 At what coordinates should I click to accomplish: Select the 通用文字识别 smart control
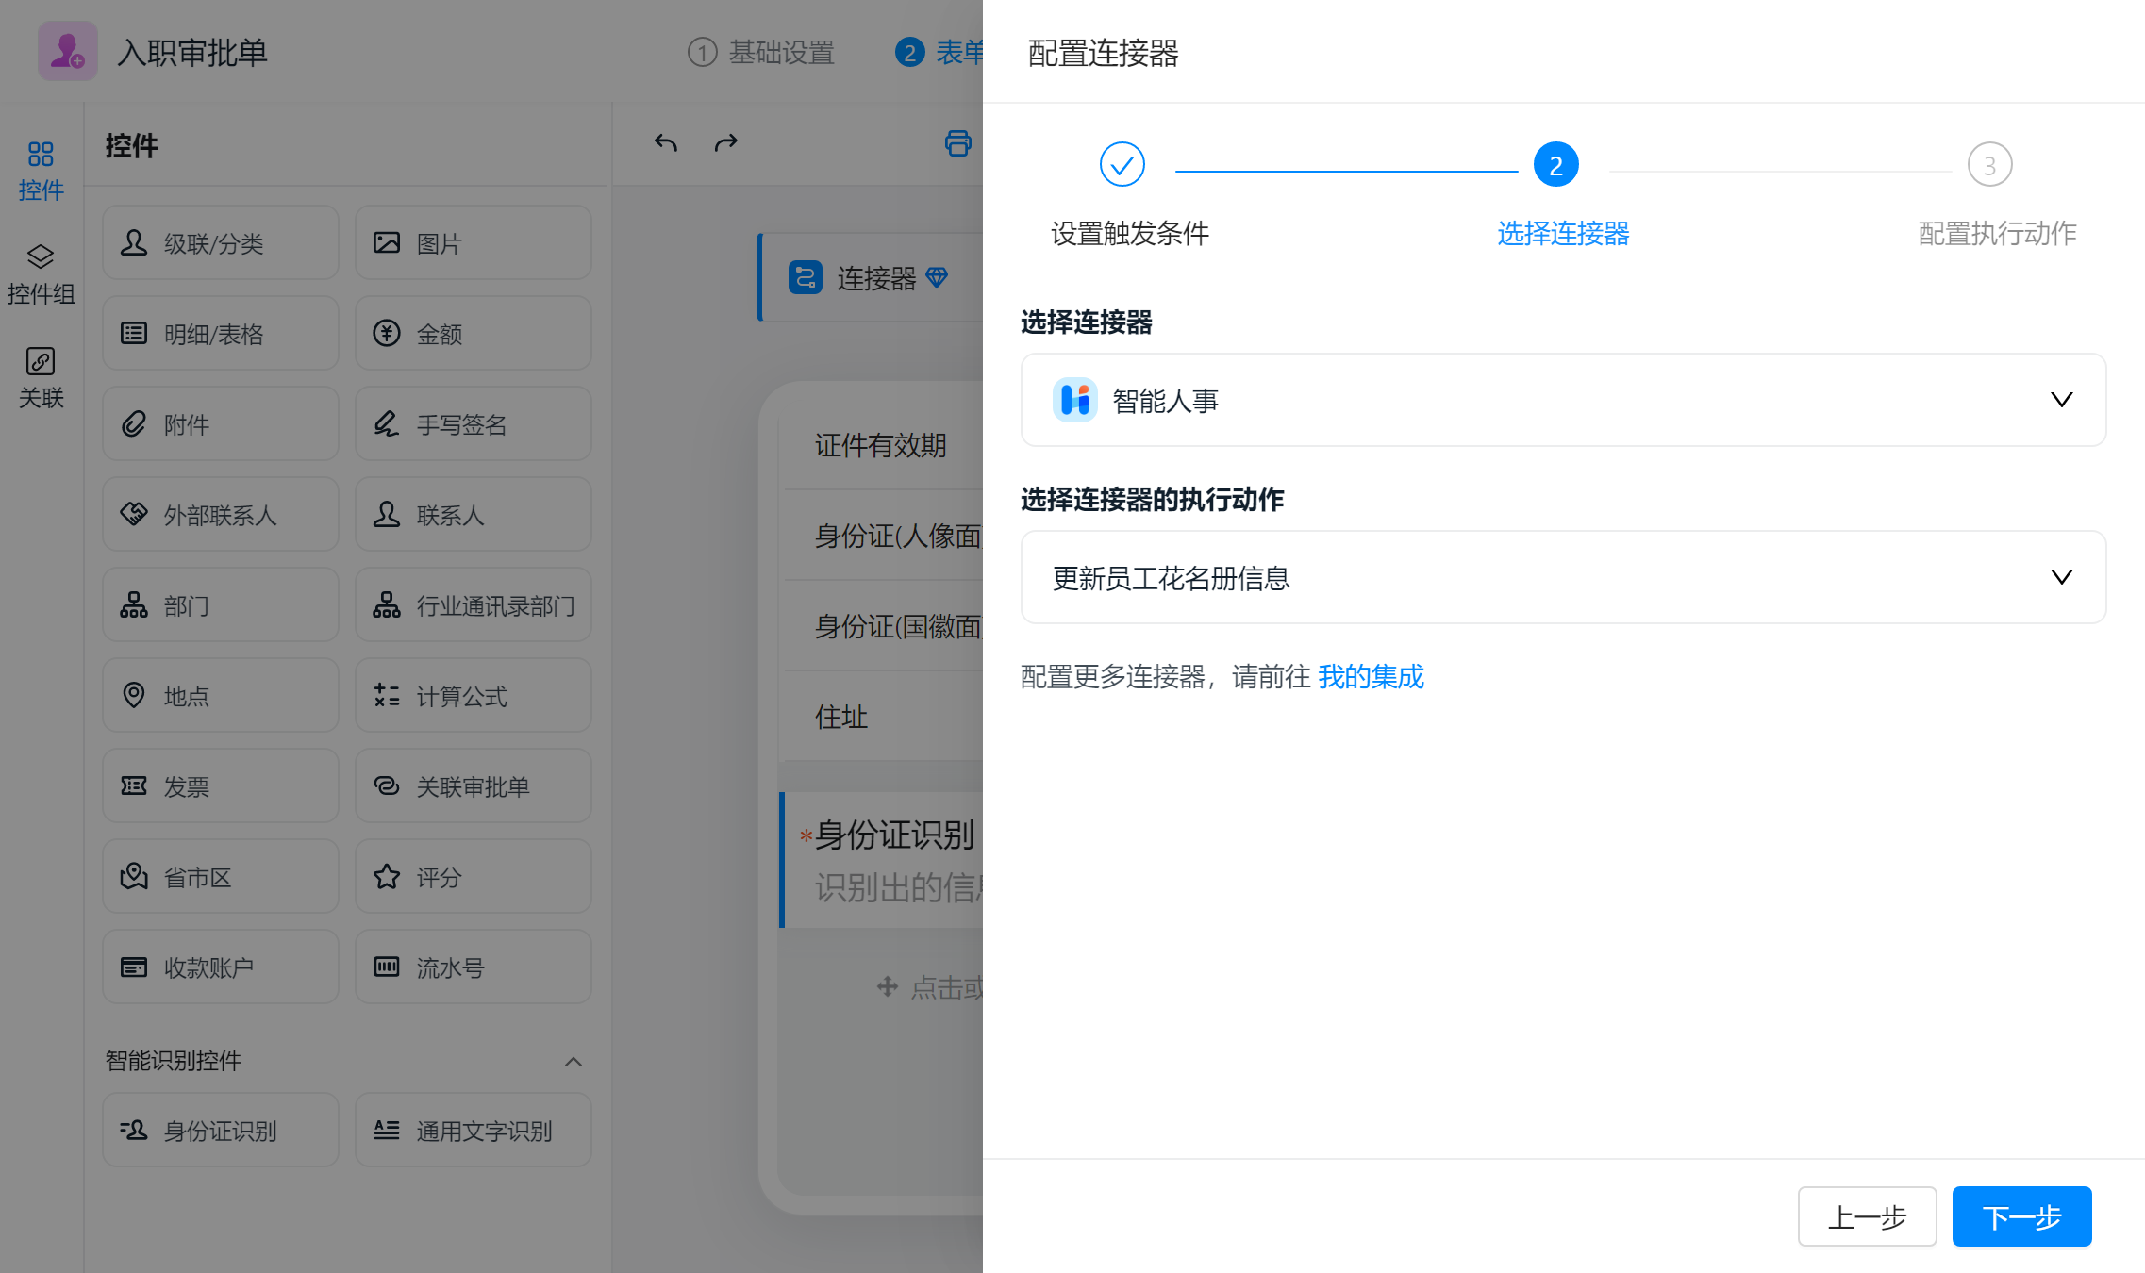point(474,1131)
